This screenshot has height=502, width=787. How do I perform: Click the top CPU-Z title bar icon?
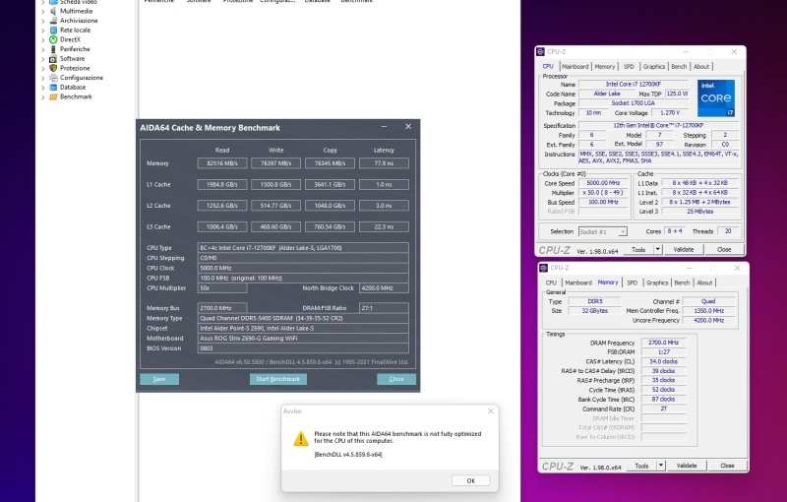(x=540, y=52)
